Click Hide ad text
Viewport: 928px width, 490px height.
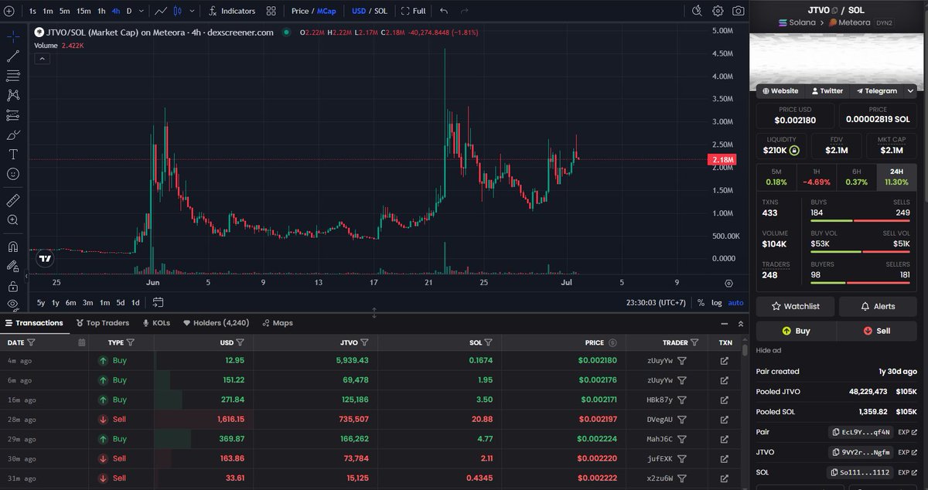coord(767,351)
